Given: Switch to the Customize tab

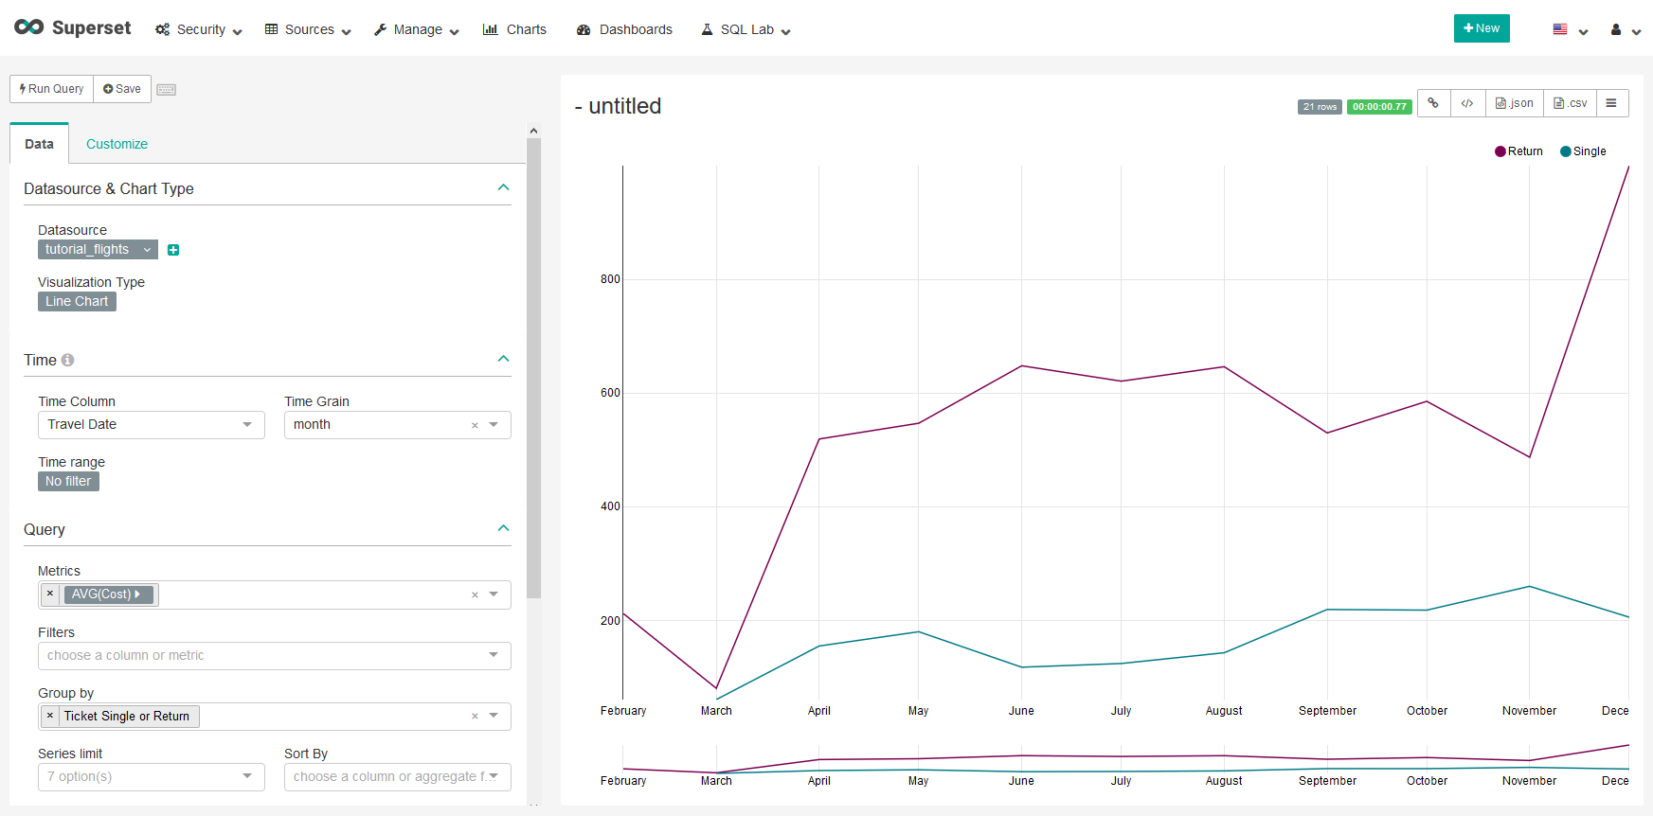Looking at the screenshot, I should coord(117,144).
